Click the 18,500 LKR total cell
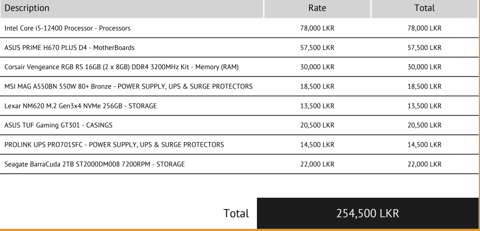The height and width of the screenshot is (231, 480). [424, 86]
